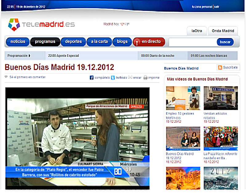The image size is (246, 194).
Task: Open the Empleo gestores telefónicos video thumbnail
Action: [183, 98]
